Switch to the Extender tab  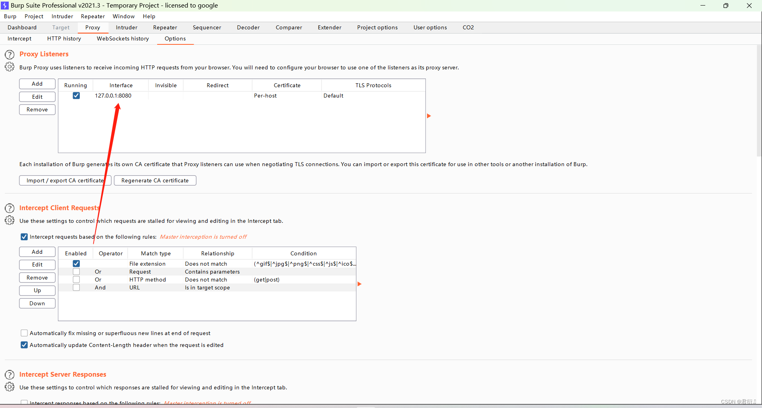click(329, 27)
